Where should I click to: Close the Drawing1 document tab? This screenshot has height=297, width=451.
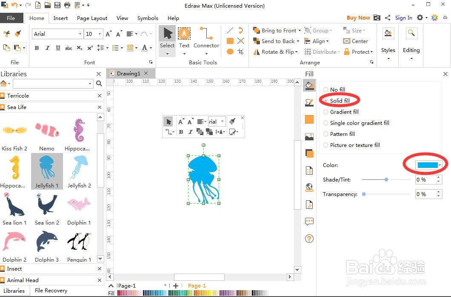click(146, 73)
